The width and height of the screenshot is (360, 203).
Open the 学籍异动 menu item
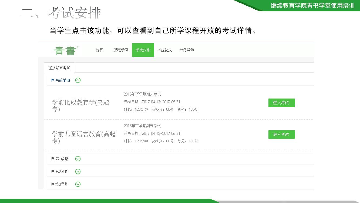tap(187, 50)
